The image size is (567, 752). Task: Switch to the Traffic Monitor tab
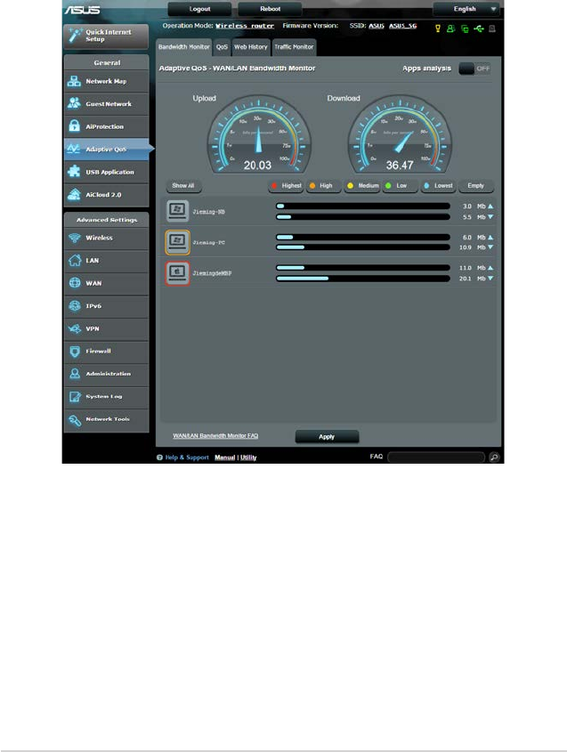tap(294, 47)
